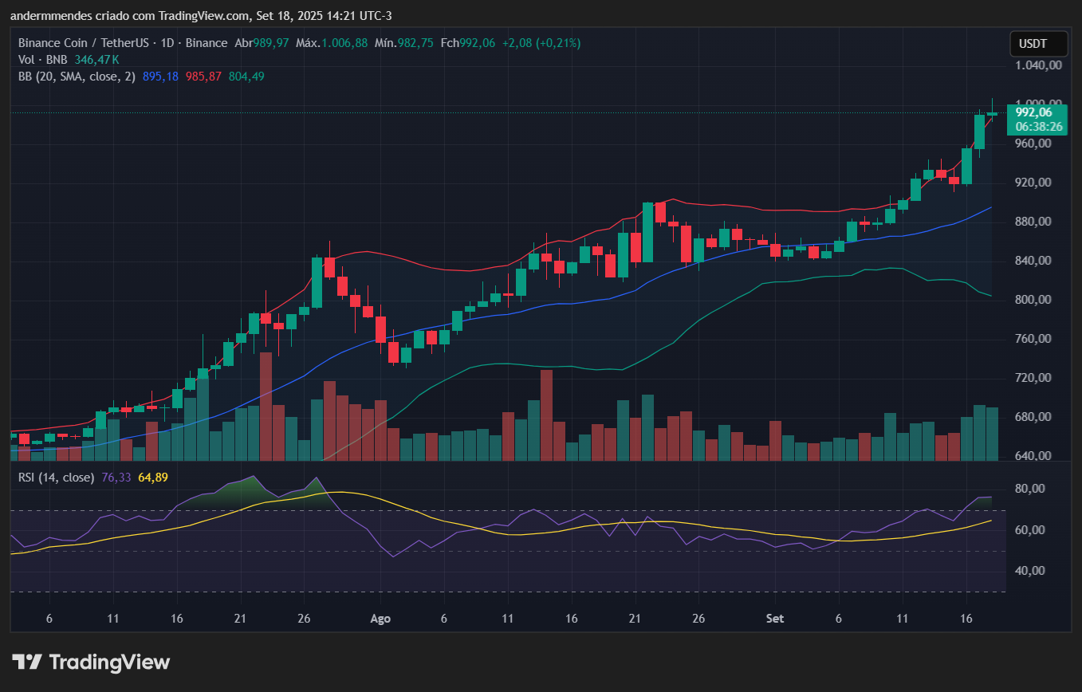Open the USDT currency selector
The height and width of the screenshot is (692, 1082).
(1033, 44)
